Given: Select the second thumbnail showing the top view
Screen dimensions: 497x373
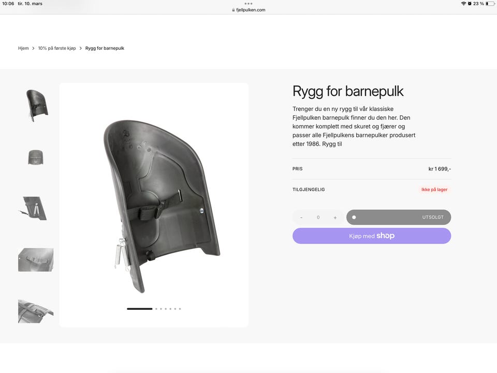Looking at the screenshot, I should [36, 157].
